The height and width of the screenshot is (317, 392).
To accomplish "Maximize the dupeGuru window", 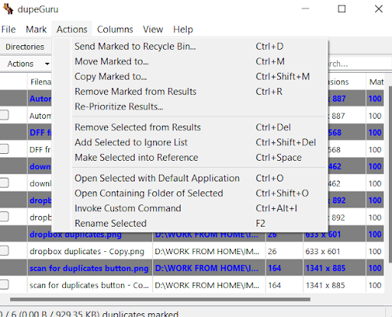I will (341, 9).
